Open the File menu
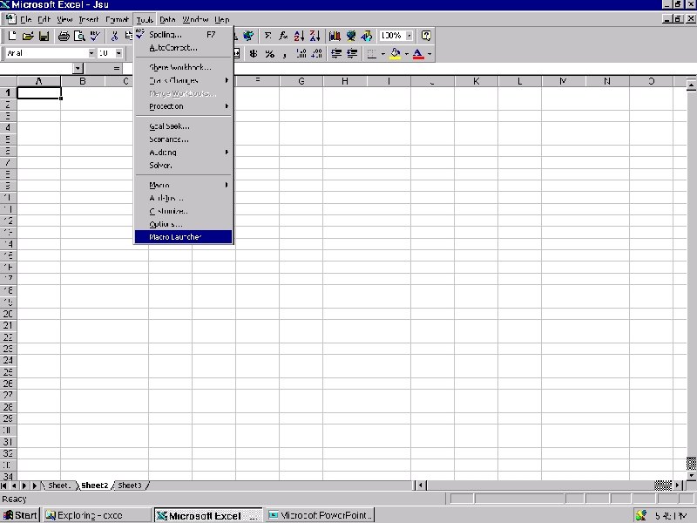The height and width of the screenshot is (523, 697). [26, 19]
